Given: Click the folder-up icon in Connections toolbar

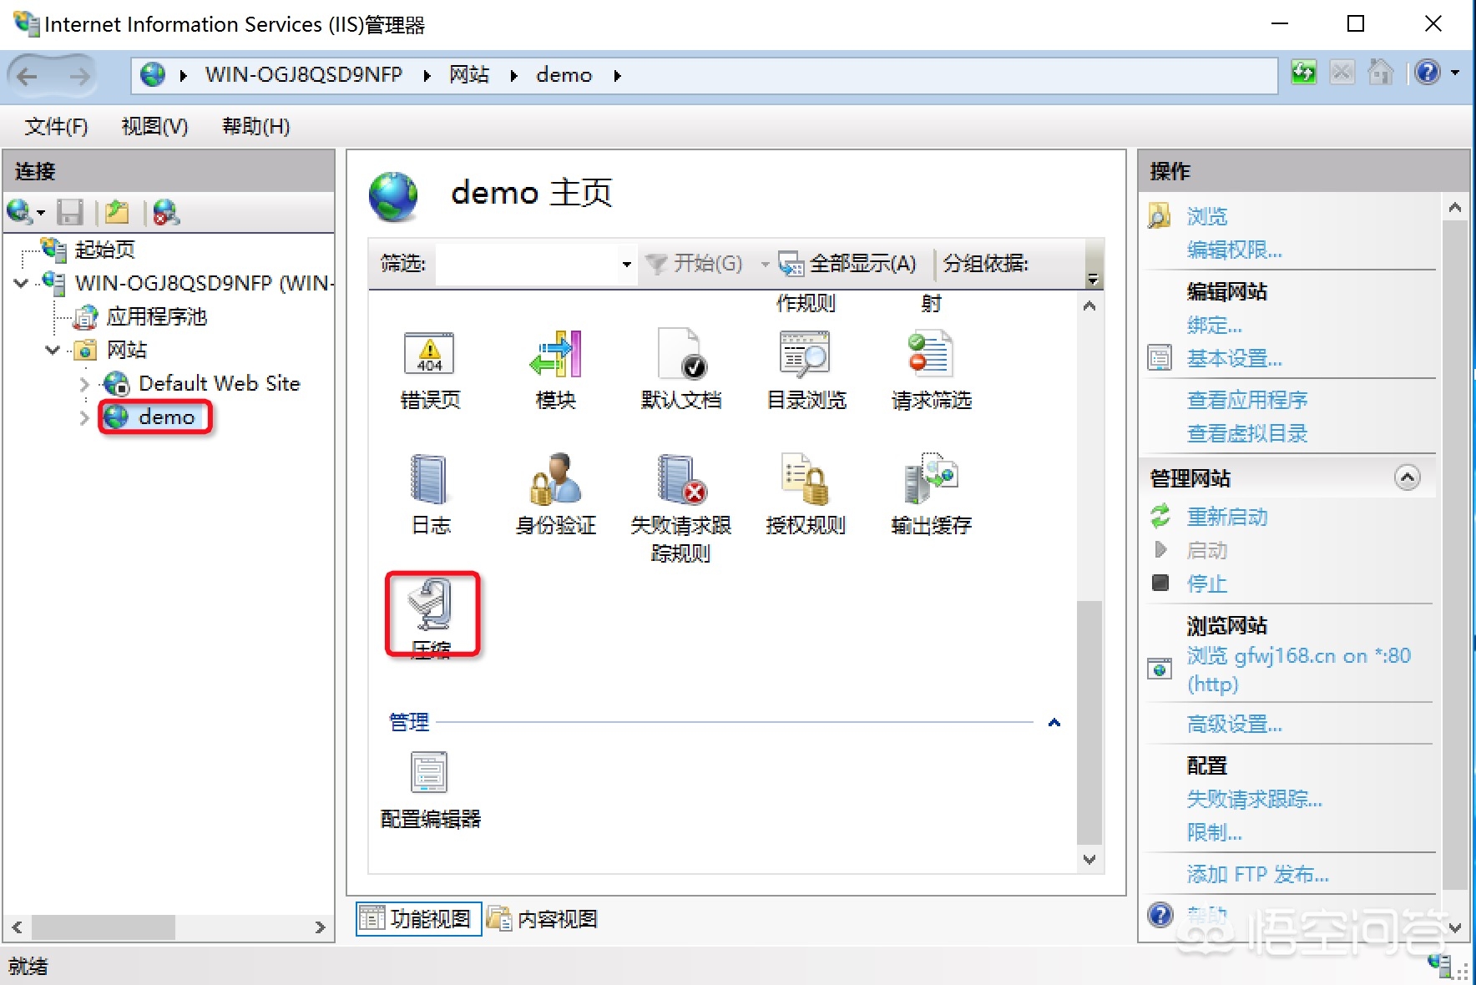Looking at the screenshot, I should 117,213.
